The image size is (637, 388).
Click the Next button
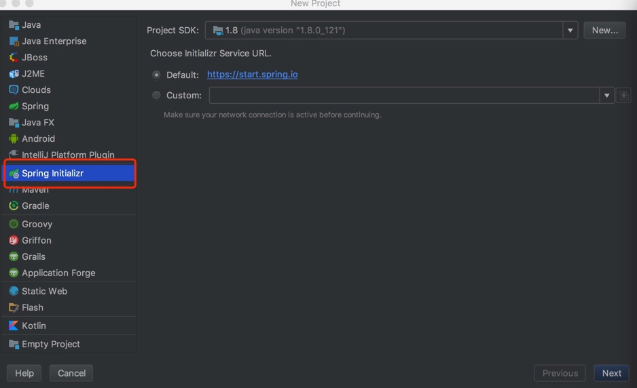click(611, 373)
